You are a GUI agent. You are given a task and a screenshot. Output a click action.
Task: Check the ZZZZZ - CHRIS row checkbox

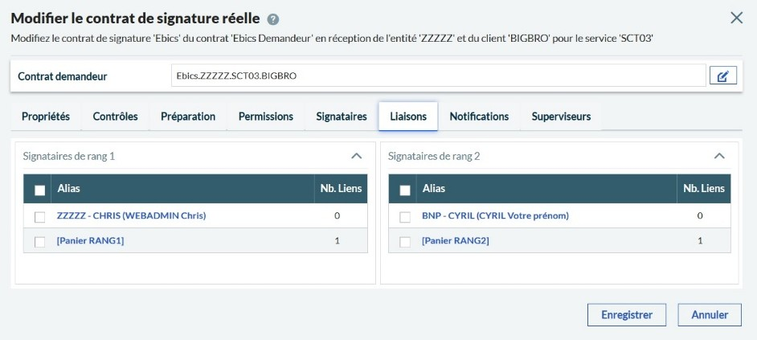[x=40, y=216]
